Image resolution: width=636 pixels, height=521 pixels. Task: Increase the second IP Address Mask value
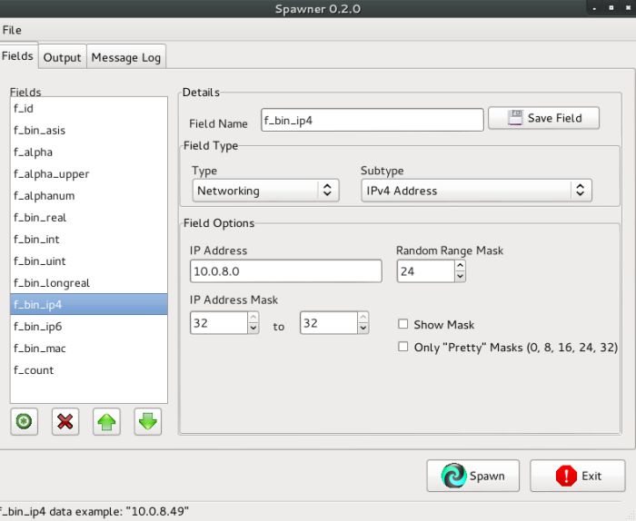tap(363, 317)
